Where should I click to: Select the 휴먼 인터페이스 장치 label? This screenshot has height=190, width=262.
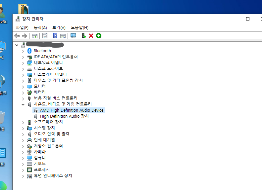pyautogui.click(x=53, y=175)
